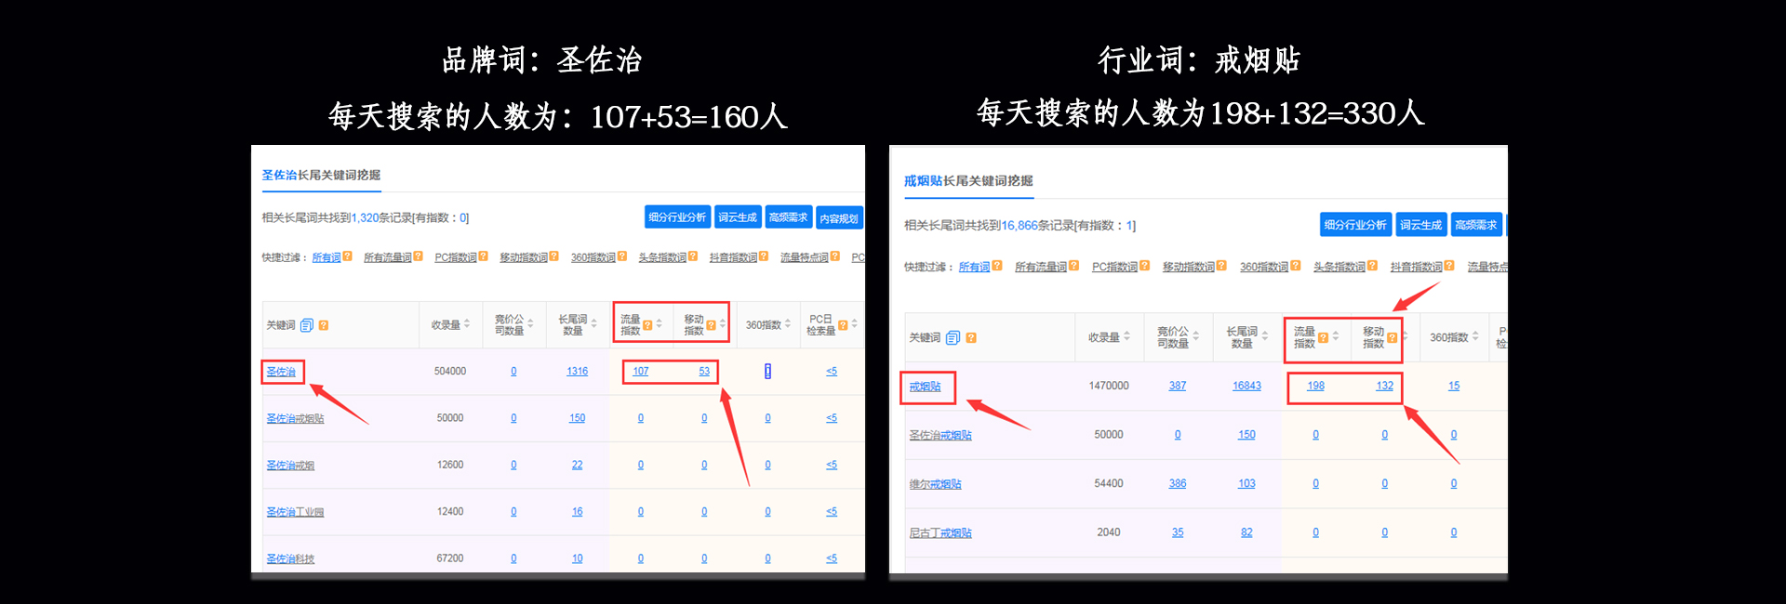Viewport: 1786px width, 604px height.
Task: Sort by 收录量 arrows in 圣佐治 panel
Action: (467, 324)
